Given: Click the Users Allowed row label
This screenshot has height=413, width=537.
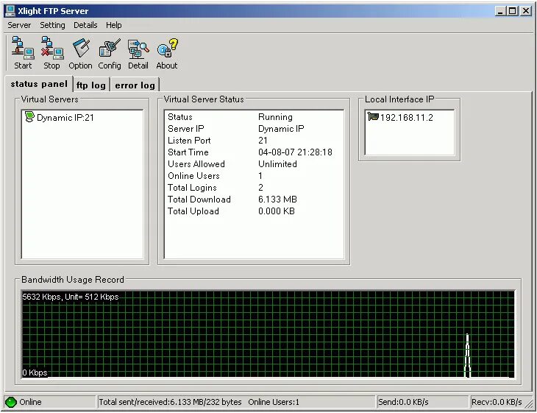Looking at the screenshot, I should (196, 164).
